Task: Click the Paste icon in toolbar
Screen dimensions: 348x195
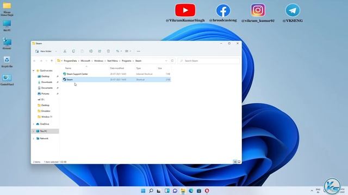Action: tap(82, 51)
